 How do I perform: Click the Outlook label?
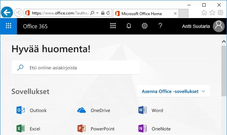click(38, 110)
